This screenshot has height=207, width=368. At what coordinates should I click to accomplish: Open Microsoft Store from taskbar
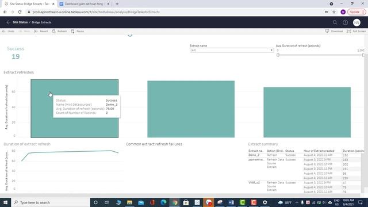click(x=186, y=202)
